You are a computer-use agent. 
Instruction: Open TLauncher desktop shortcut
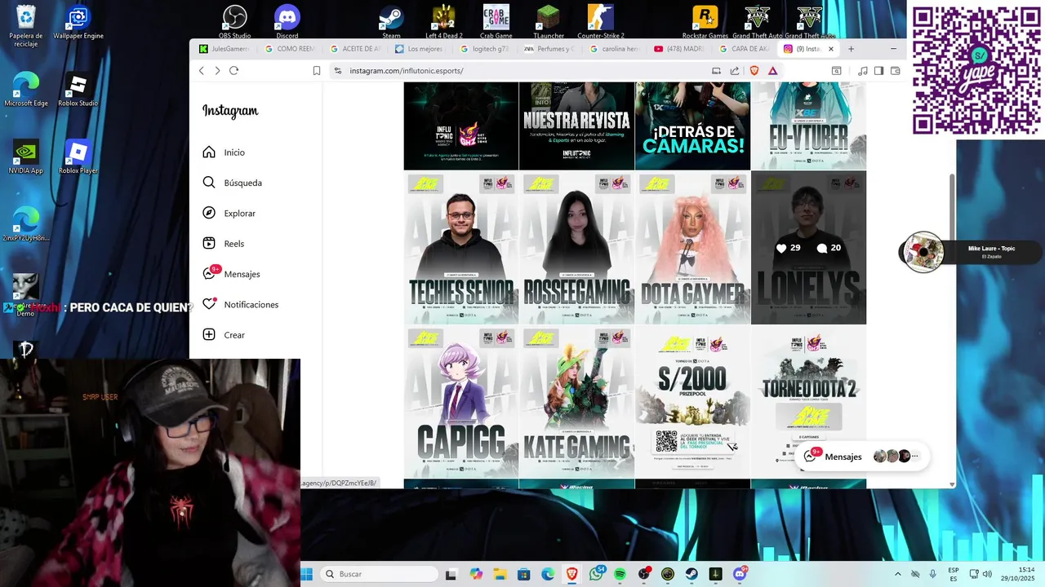(x=548, y=22)
